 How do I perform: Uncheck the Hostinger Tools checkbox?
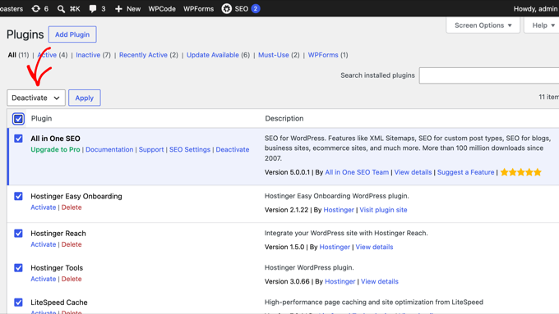click(x=18, y=268)
